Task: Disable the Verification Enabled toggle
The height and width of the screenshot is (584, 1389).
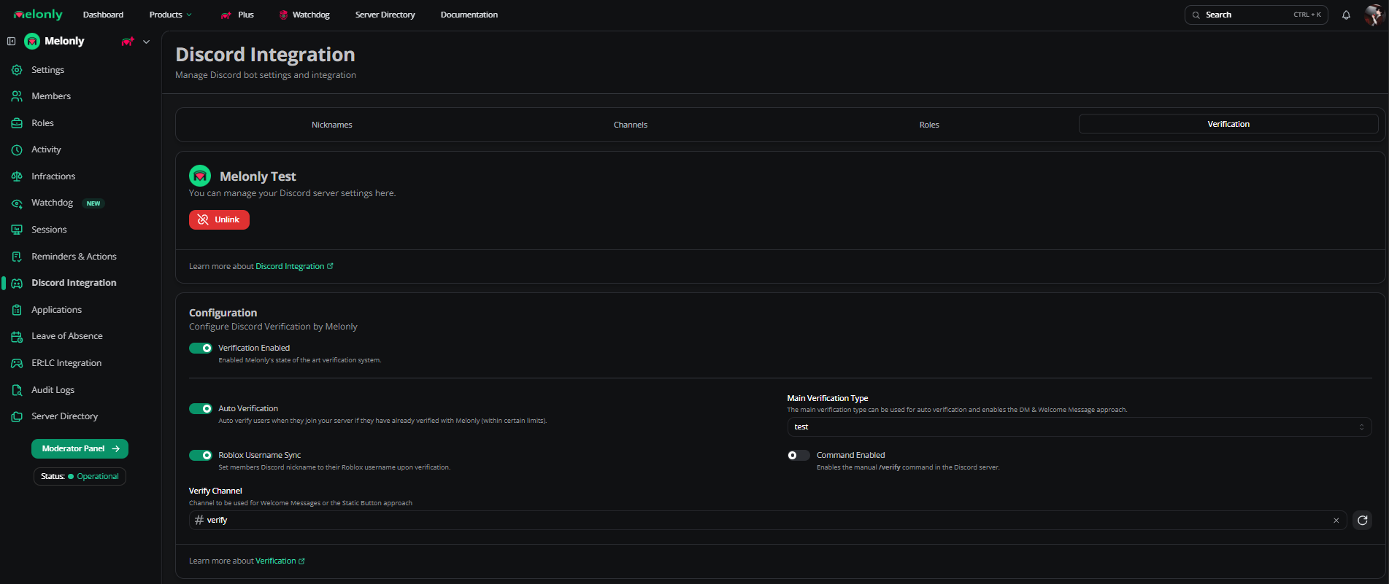Action: (x=201, y=348)
